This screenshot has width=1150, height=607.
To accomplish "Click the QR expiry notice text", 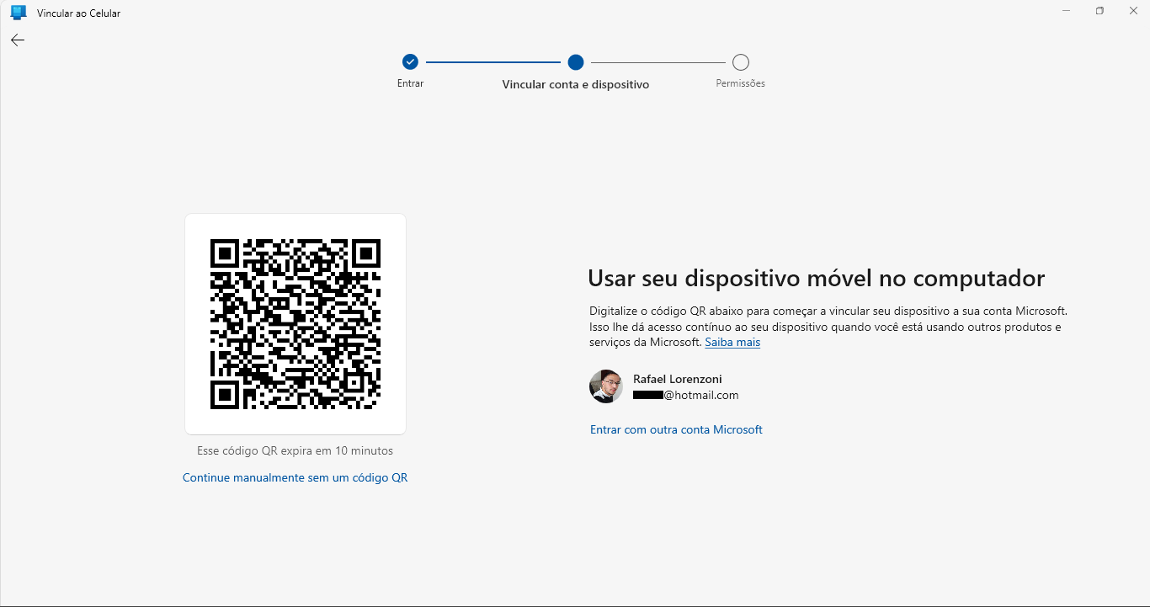I will [x=295, y=450].
